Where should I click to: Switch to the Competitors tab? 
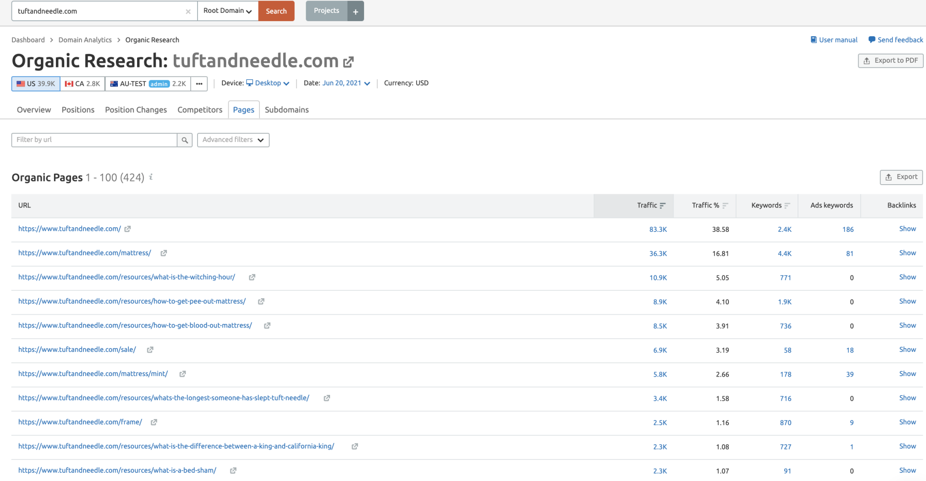coord(199,109)
